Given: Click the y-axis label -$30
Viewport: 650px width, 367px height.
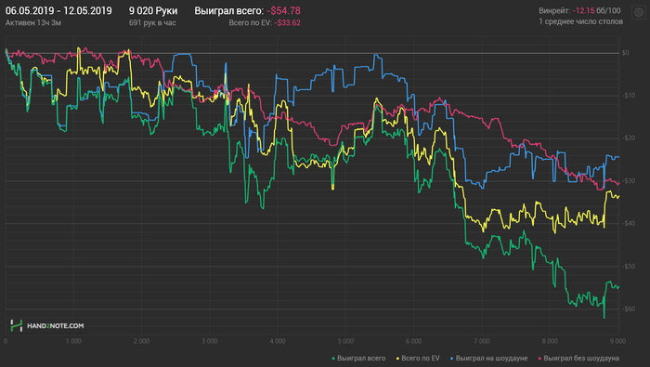Looking at the screenshot, I should pyautogui.click(x=629, y=181).
